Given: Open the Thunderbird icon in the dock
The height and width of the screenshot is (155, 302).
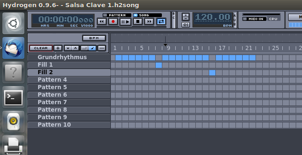Looking at the screenshot, I should click(x=13, y=48).
